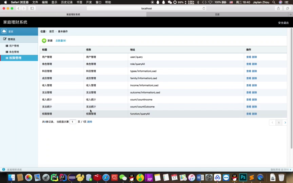Open the 书签 menu

coord(79,2)
